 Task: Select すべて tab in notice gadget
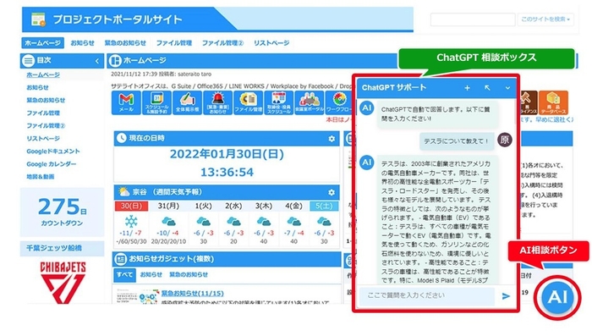(x=124, y=275)
